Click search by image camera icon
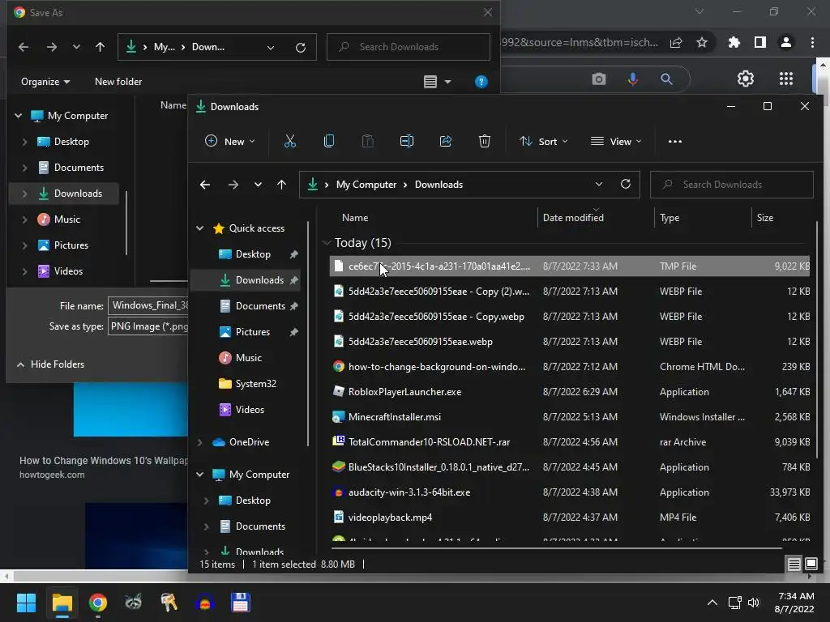The height and width of the screenshot is (622, 830). pyautogui.click(x=599, y=79)
